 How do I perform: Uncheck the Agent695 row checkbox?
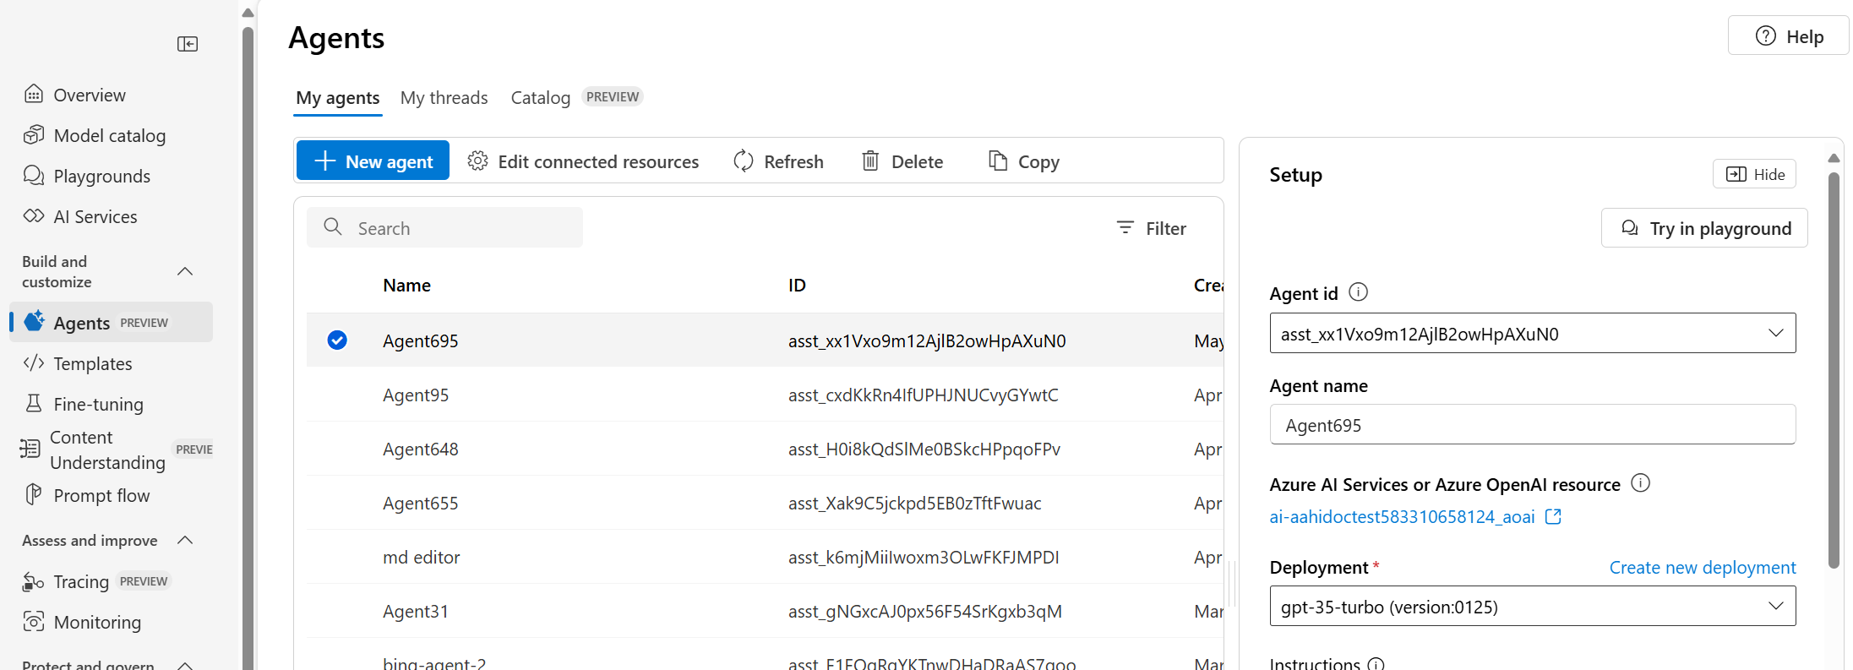click(x=337, y=340)
